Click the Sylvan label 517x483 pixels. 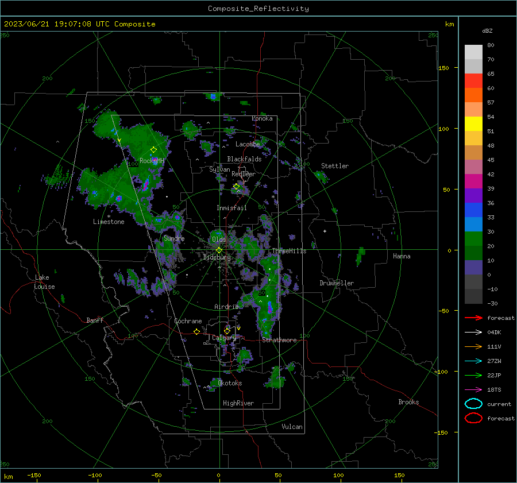(219, 169)
